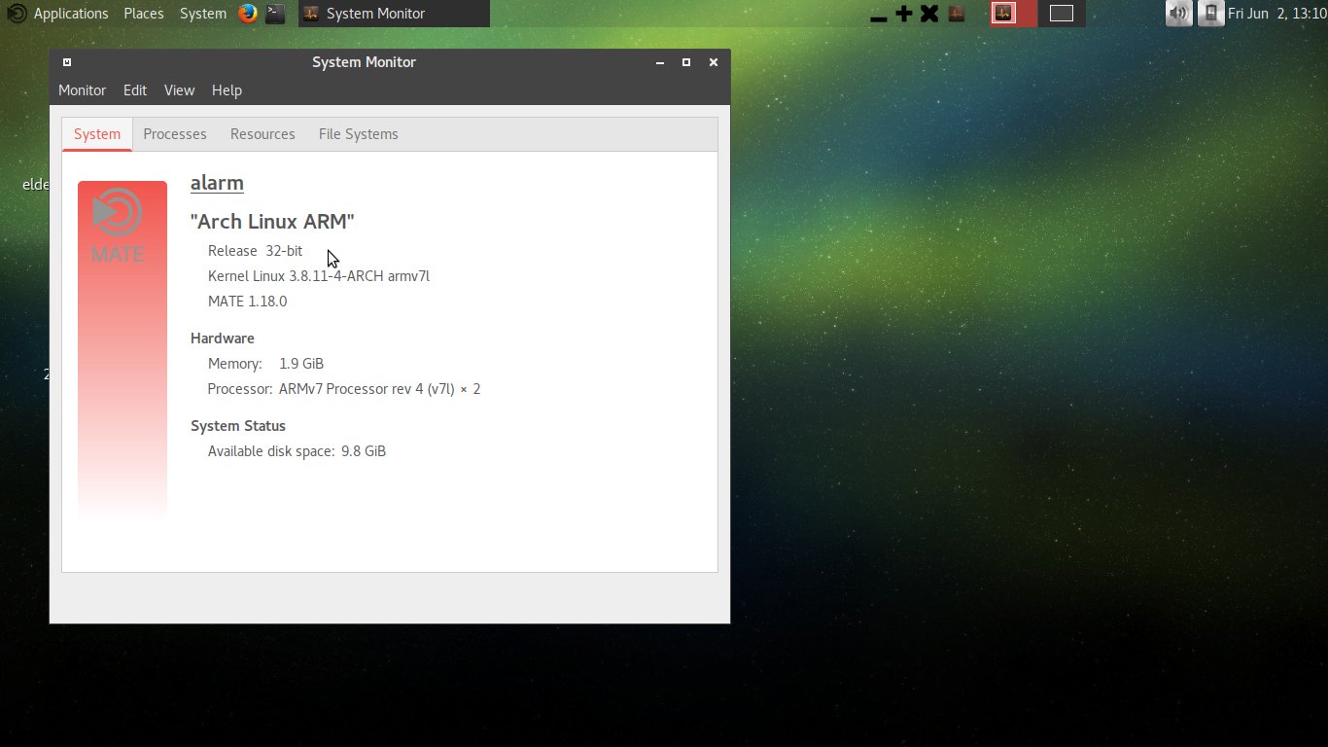Image resolution: width=1328 pixels, height=747 pixels.
Task: Click the battery status icon
Action: (1210, 14)
